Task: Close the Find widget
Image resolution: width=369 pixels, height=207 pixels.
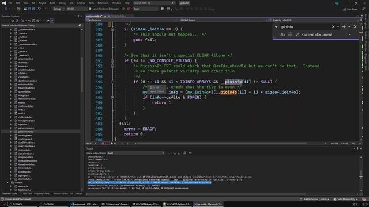Action: (355, 27)
